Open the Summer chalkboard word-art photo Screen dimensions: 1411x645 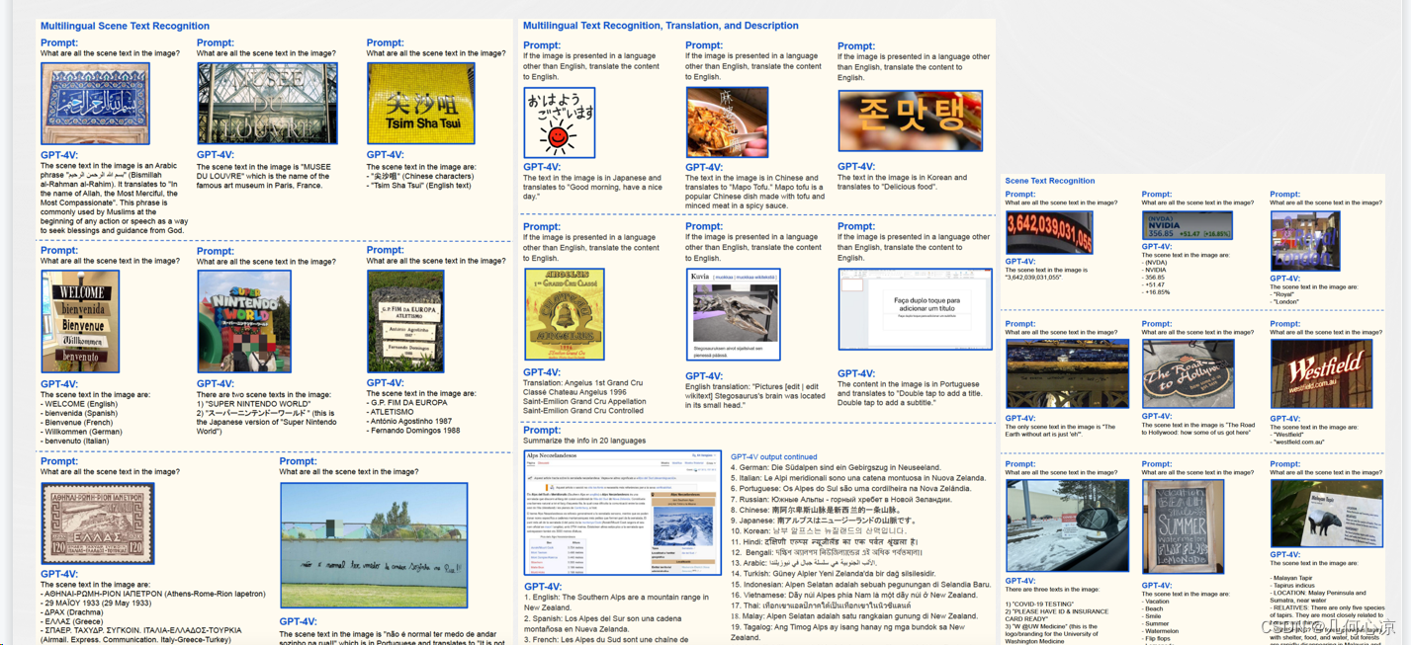point(1183,526)
